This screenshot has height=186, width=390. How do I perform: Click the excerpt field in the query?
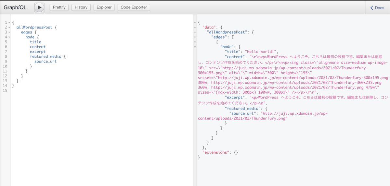[38, 52]
